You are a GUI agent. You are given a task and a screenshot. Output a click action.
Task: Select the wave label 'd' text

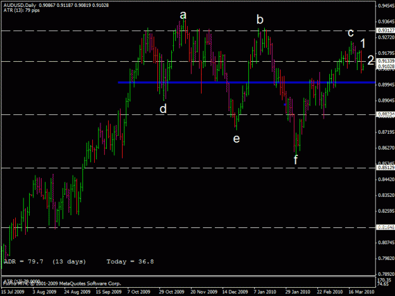point(163,109)
